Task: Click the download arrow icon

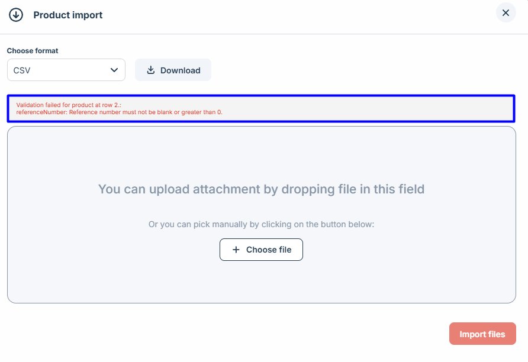Action: click(x=151, y=70)
